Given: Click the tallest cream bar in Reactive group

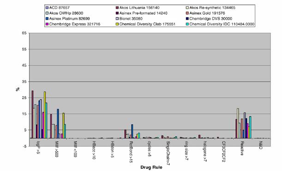Looking at the screenshot, I should 238,123.
